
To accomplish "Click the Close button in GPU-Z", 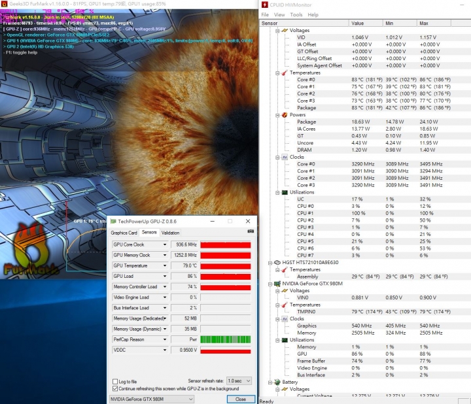I will 241,399.
